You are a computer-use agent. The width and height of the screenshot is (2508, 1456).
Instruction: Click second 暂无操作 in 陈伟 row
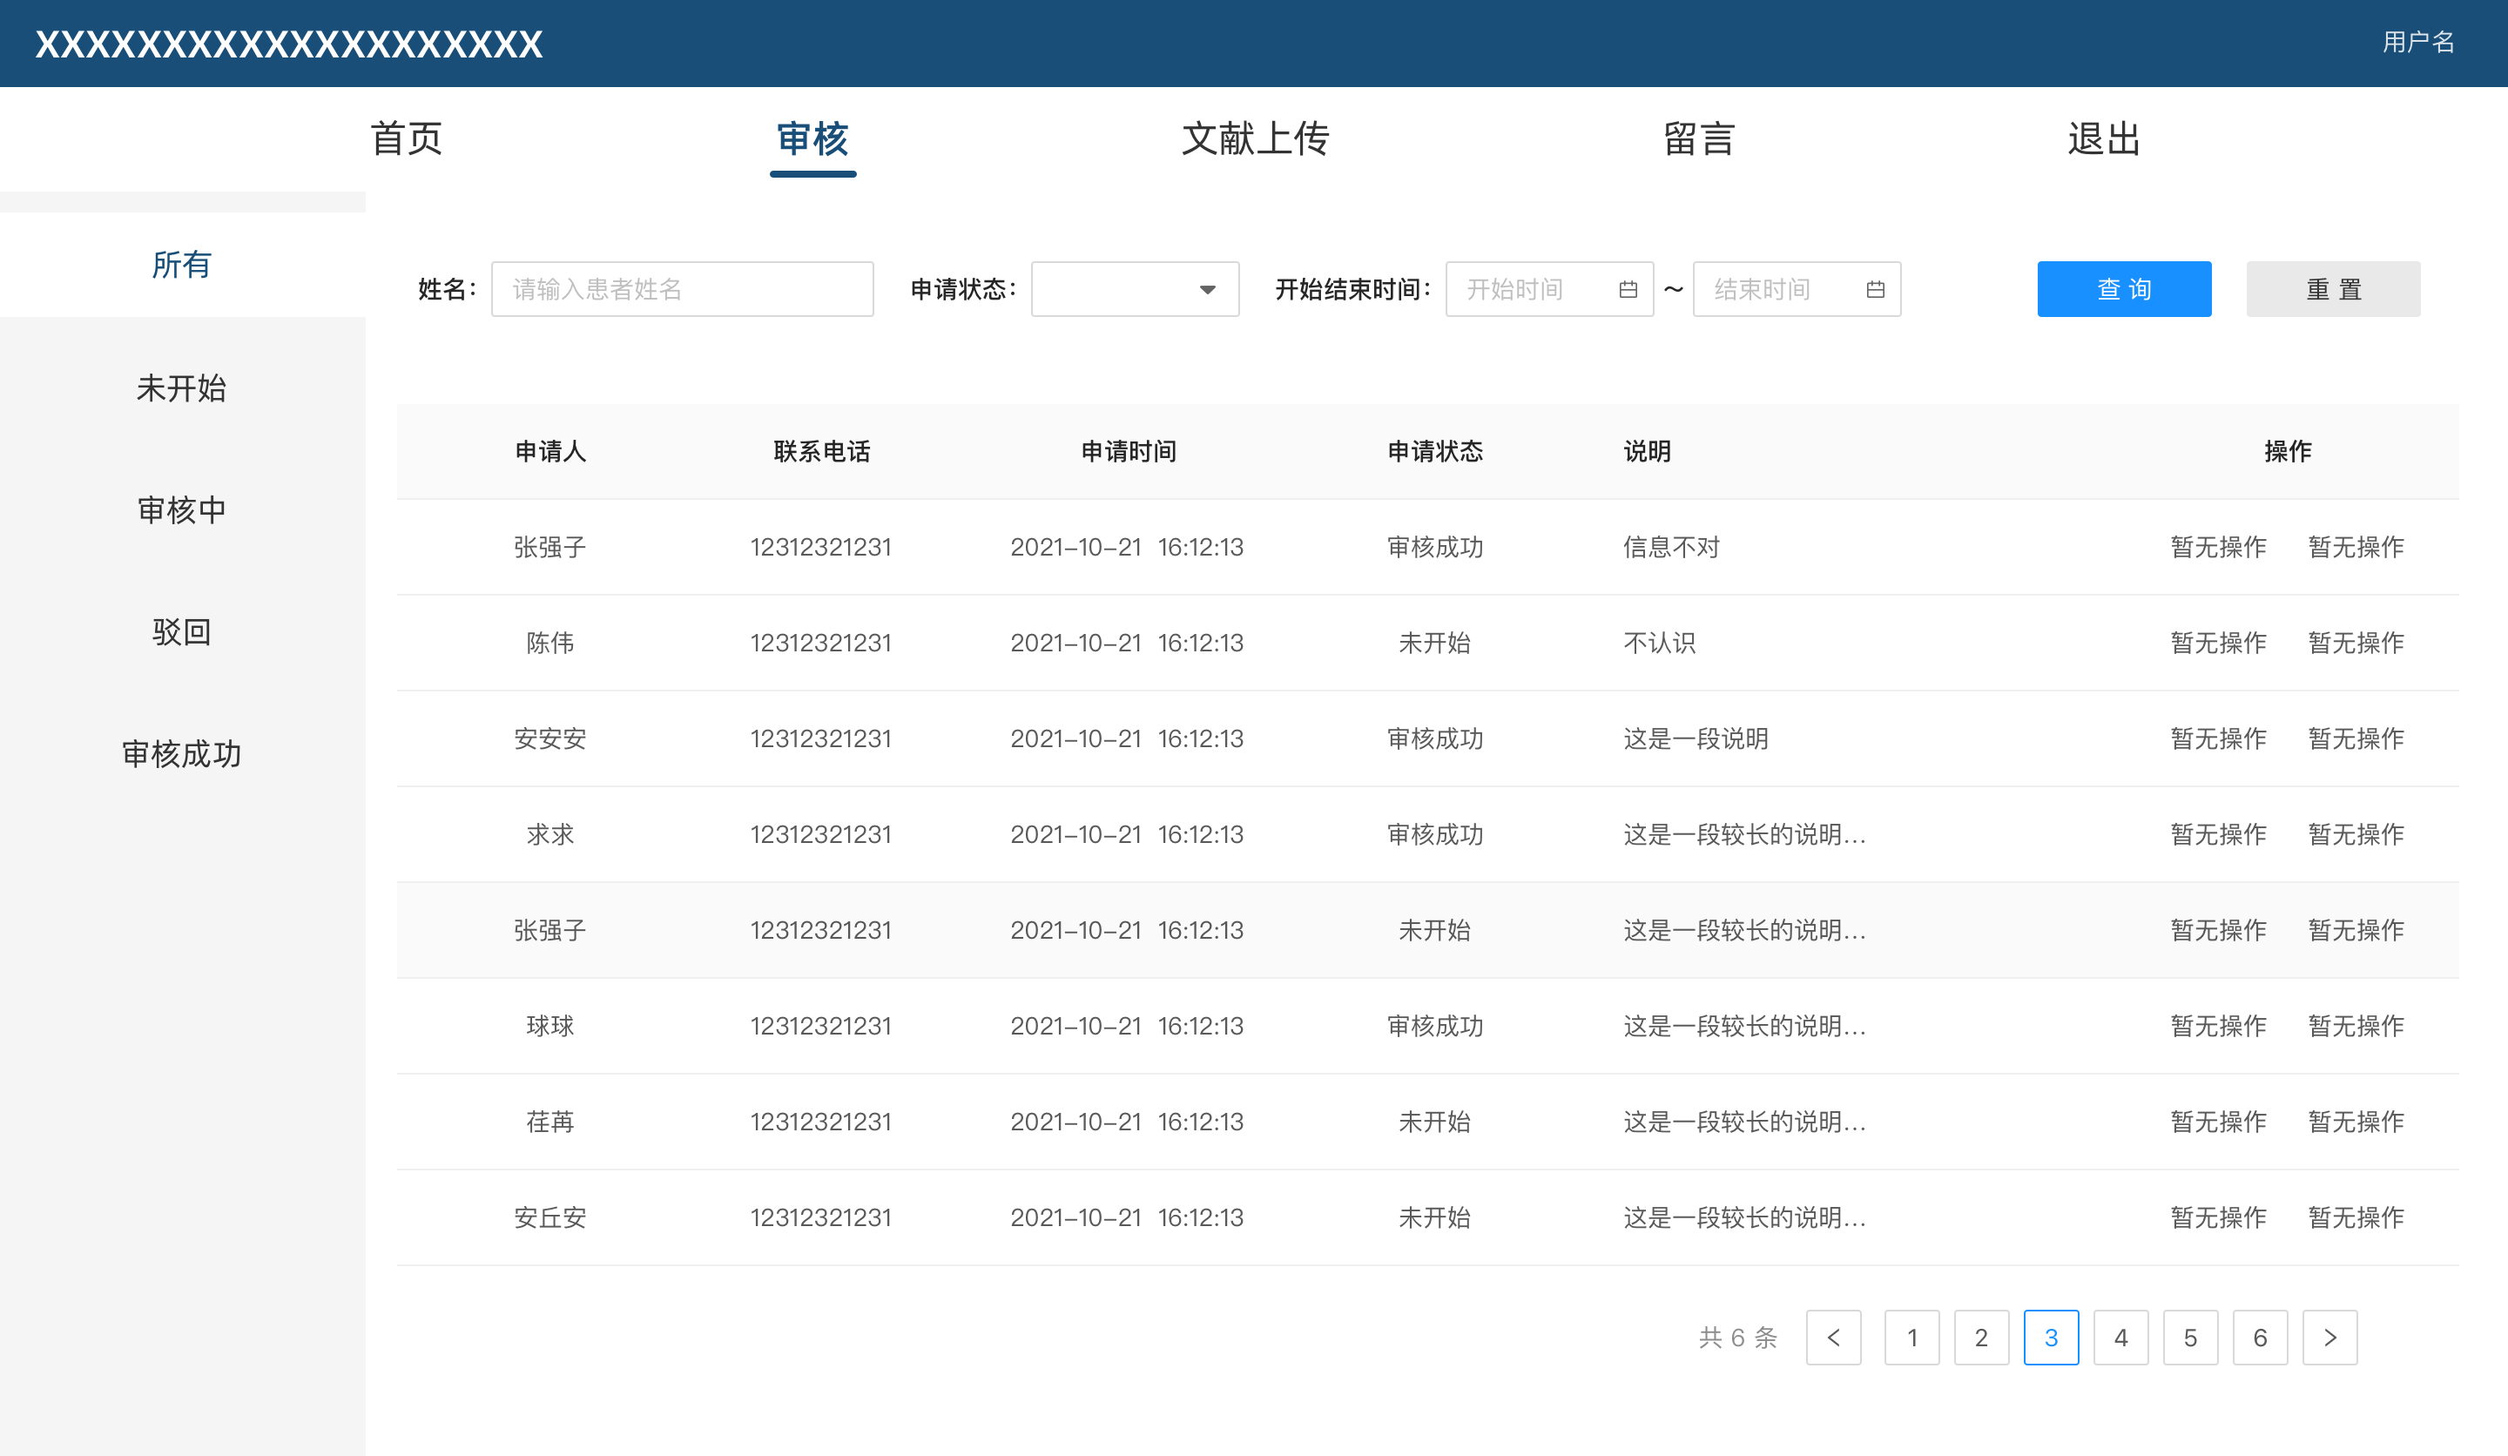[2356, 643]
